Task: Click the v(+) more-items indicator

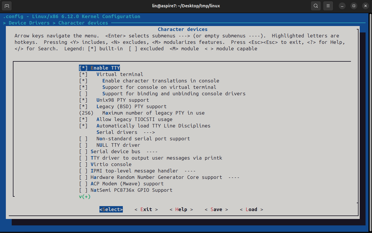Action: point(85,196)
